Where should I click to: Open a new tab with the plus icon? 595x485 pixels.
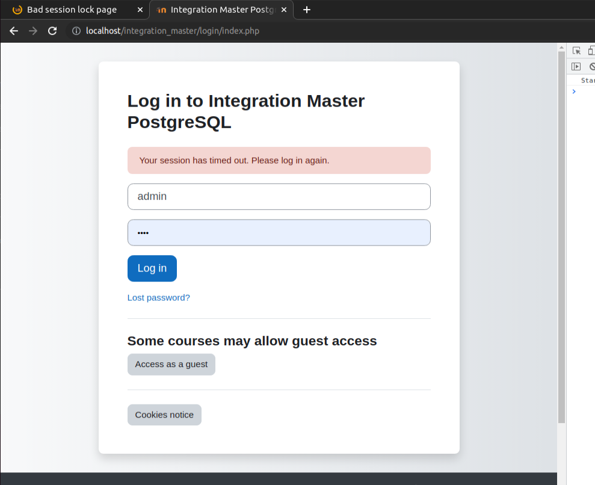tap(307, 10)
